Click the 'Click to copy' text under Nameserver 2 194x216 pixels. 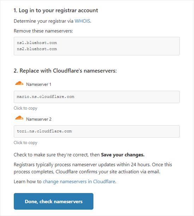click(x=25, y=143)
